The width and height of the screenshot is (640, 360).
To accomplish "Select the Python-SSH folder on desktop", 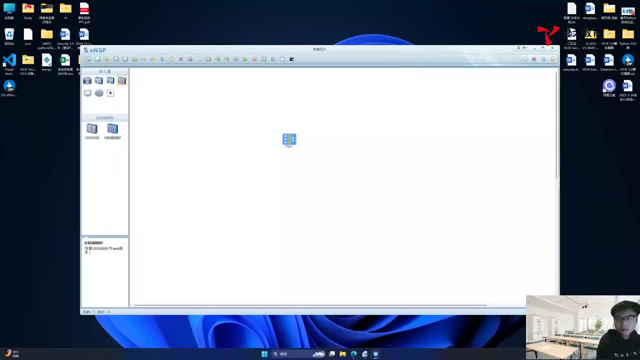I will (x=628, y=38).
